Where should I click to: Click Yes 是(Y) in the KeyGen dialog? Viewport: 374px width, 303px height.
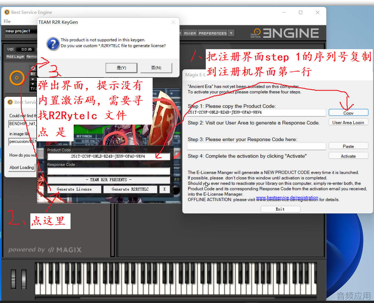click(x=121, y=68)
